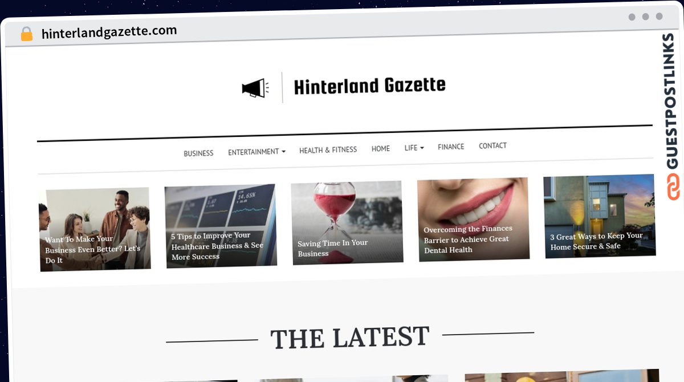Click hinterlandgazette.com in the address bar
The height and width of the screenshot is (382, 684).
(109, 32)
